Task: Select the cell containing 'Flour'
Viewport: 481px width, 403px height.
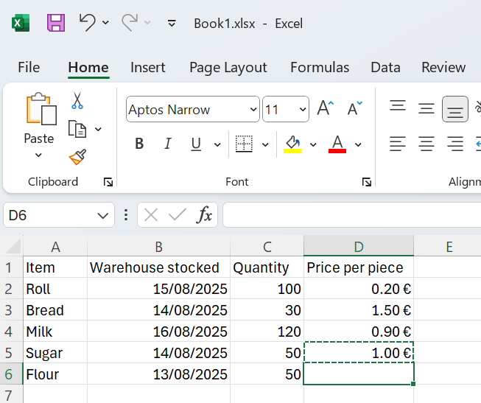Action: pos(55,374)
